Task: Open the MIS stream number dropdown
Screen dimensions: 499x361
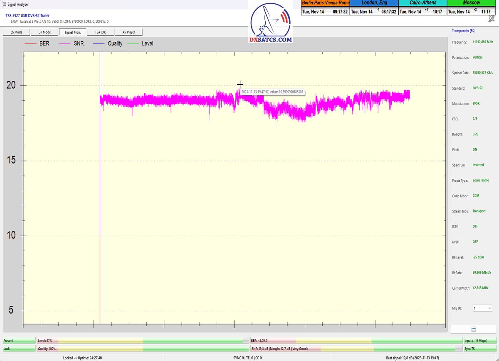Action: (x=482, y=308)
